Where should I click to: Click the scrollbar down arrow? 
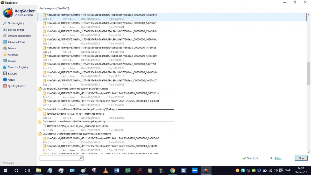click(x=308, y=152)
